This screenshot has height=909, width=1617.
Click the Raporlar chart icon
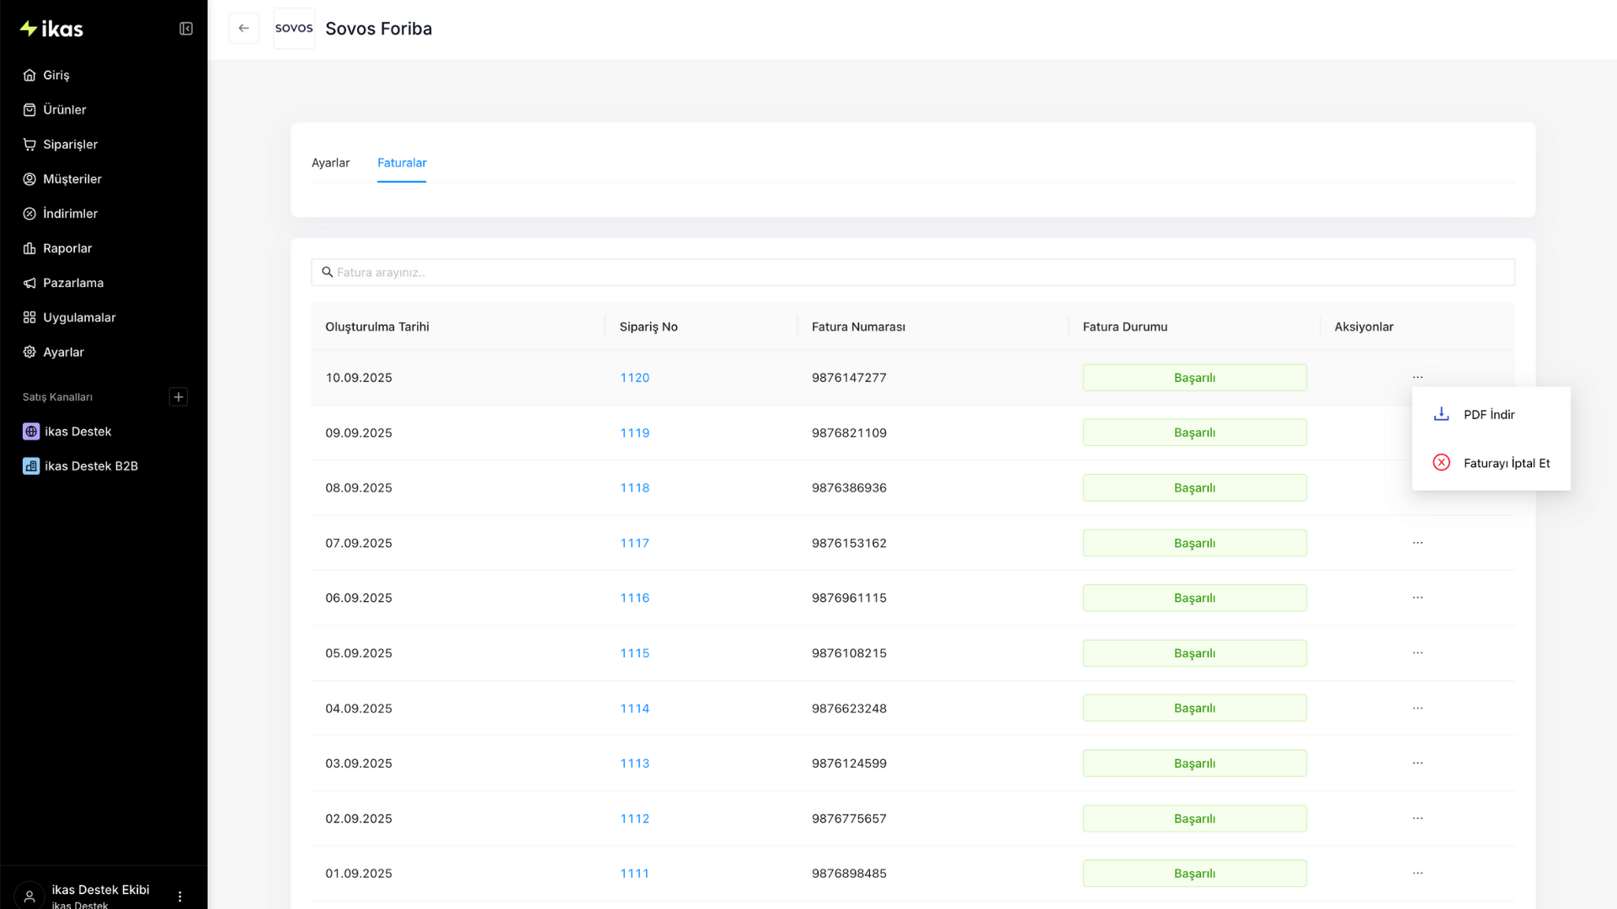(x=29, y=248)
